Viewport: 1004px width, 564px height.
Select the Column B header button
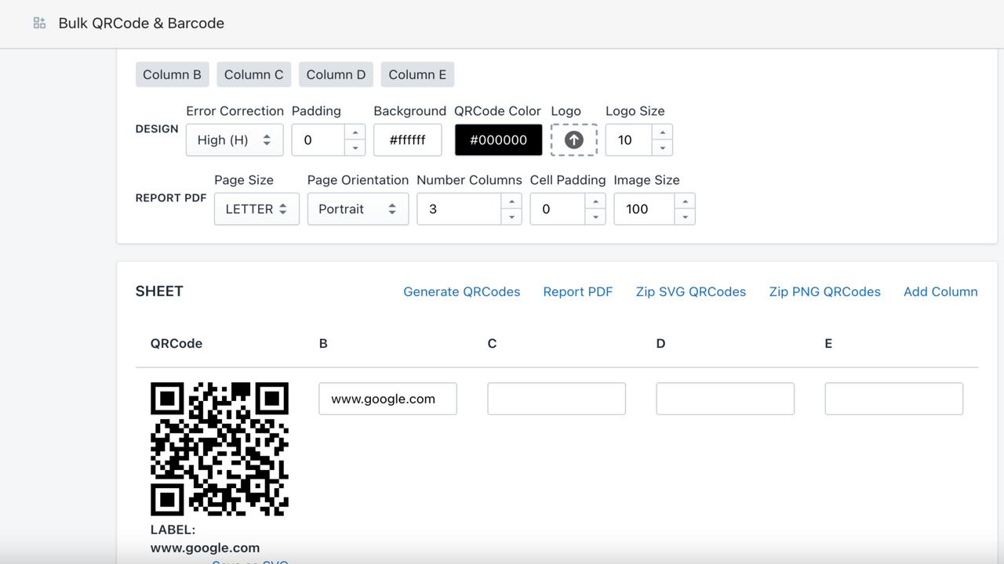pos(172,74)
